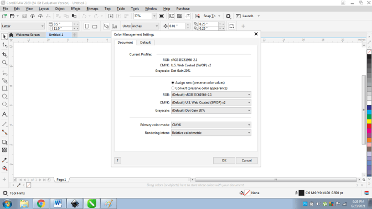Click the New document icon
This screenshot has height=209, width=372.
pos(4,16)
